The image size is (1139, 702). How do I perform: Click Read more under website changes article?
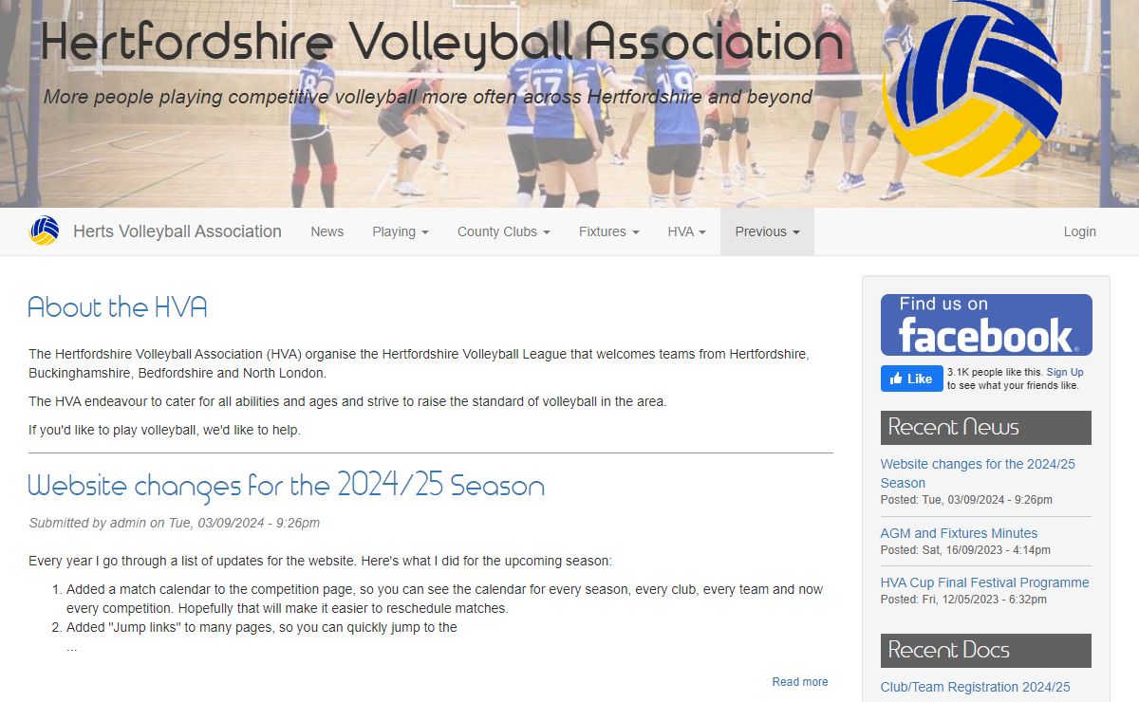(x=799, y=682)
